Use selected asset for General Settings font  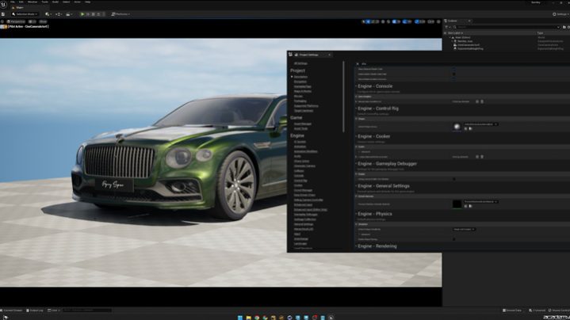click(465, 206)
